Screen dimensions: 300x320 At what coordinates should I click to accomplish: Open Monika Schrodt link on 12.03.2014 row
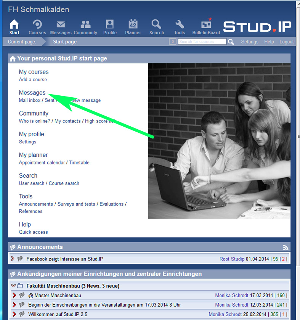point(232,305)
